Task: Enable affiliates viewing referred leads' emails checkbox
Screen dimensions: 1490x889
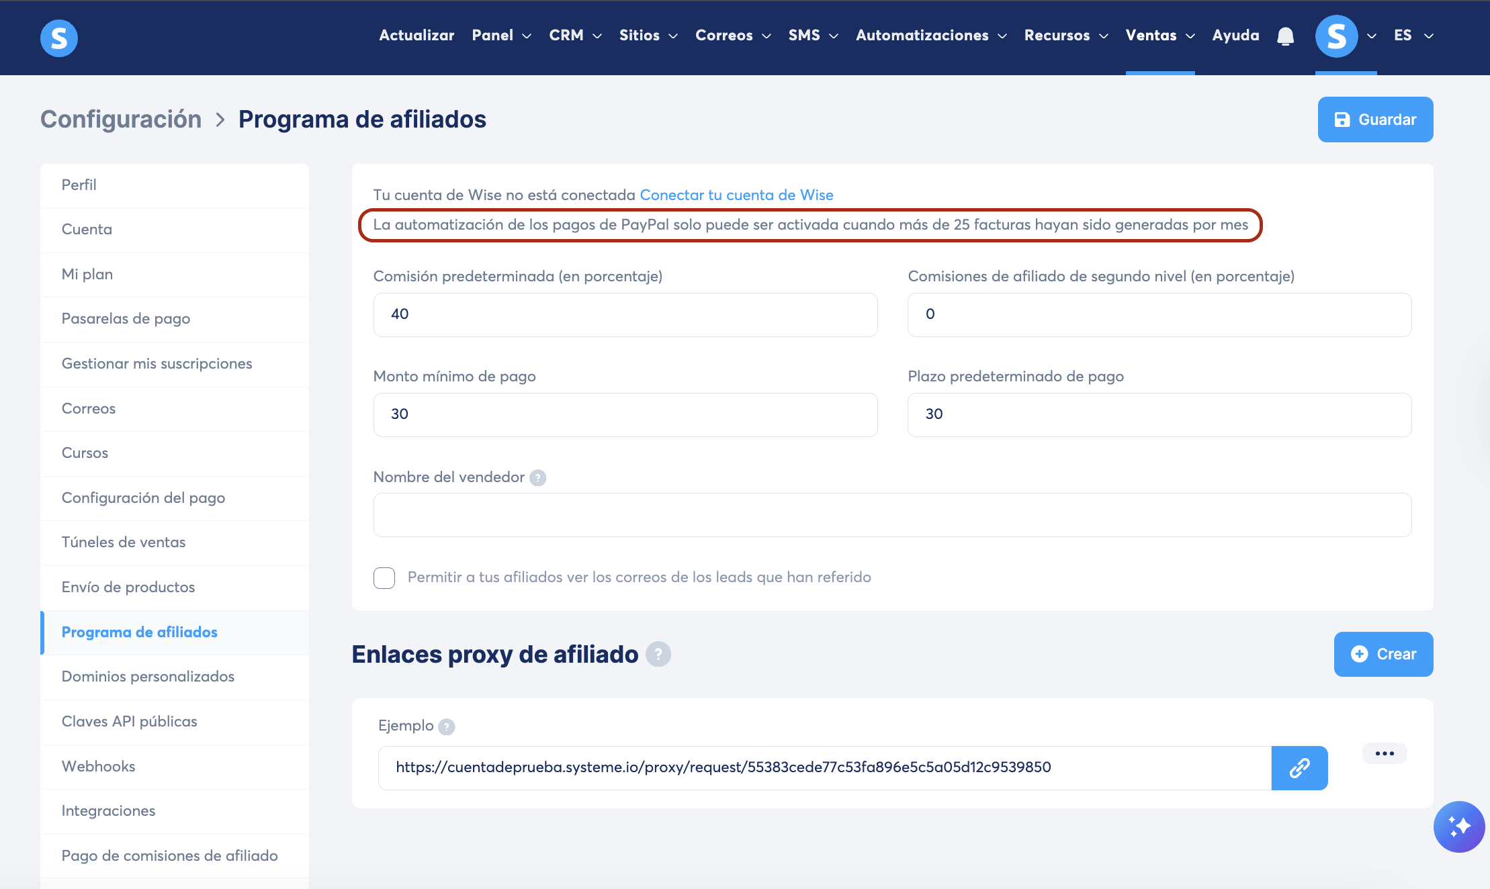Action: click(384, 577)
